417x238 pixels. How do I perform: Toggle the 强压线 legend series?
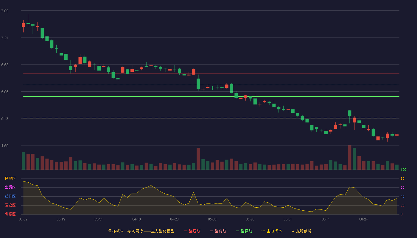(192, 231)
